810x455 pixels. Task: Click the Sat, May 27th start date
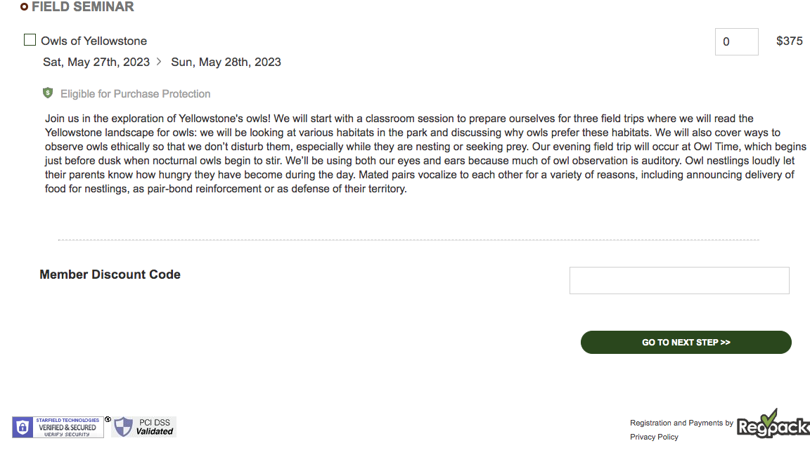(x=96, y=62)
